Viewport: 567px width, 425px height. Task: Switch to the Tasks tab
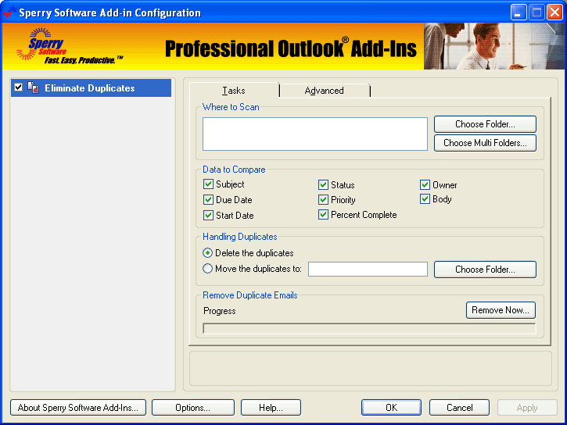click(x=234, y=91)
